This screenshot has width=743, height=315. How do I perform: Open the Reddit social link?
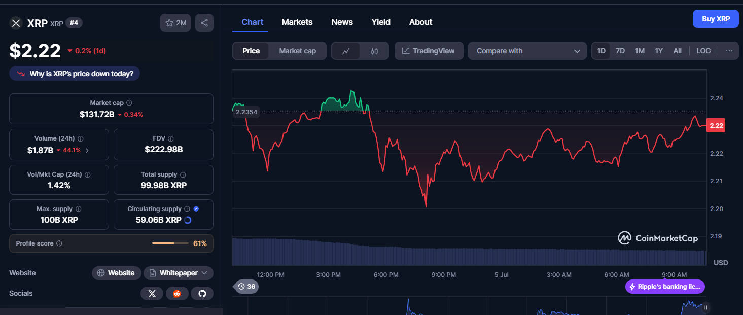[x=177, y=293]
